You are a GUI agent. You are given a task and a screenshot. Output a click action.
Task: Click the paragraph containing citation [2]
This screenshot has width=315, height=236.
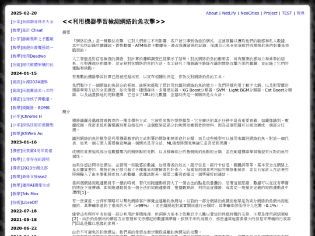coord(181,219)
